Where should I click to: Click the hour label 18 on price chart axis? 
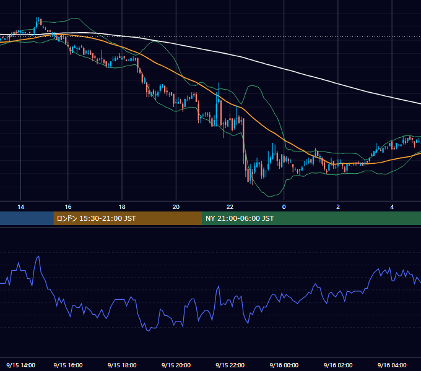point(122,207)
